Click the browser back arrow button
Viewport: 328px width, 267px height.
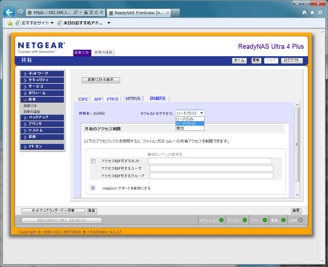click(9, 12)
